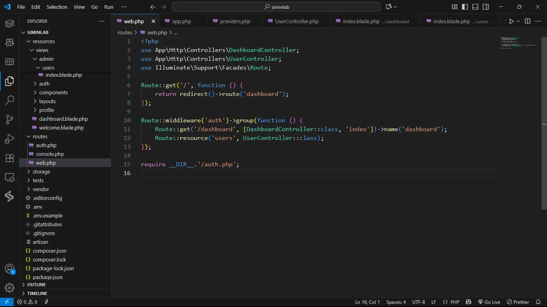Expand the OUTLINE section
This screenshot has width=547, height=307.
(36, 285)
